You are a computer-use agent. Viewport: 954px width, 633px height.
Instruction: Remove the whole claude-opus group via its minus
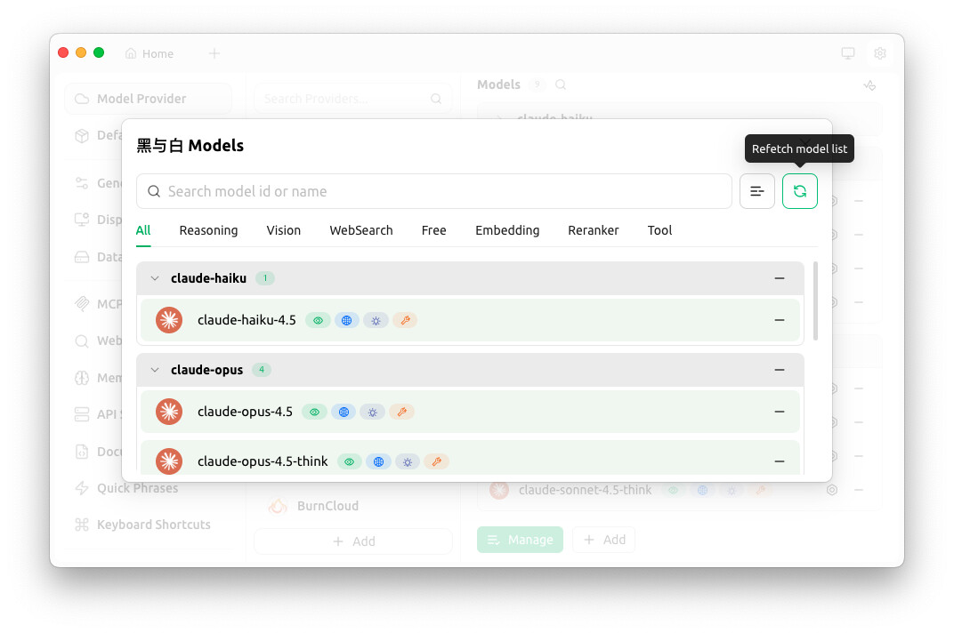[x=780, y=371]
